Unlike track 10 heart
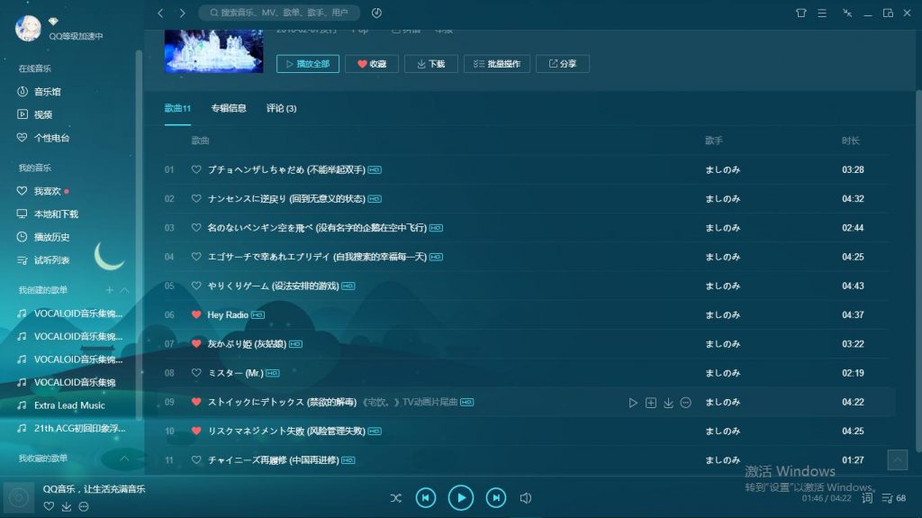Viewport: 922px width, 518px height. 196,431
